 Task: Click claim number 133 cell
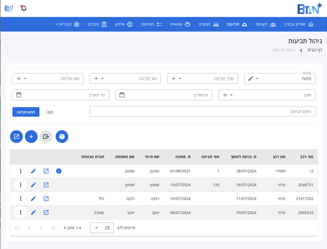(216, 185)
